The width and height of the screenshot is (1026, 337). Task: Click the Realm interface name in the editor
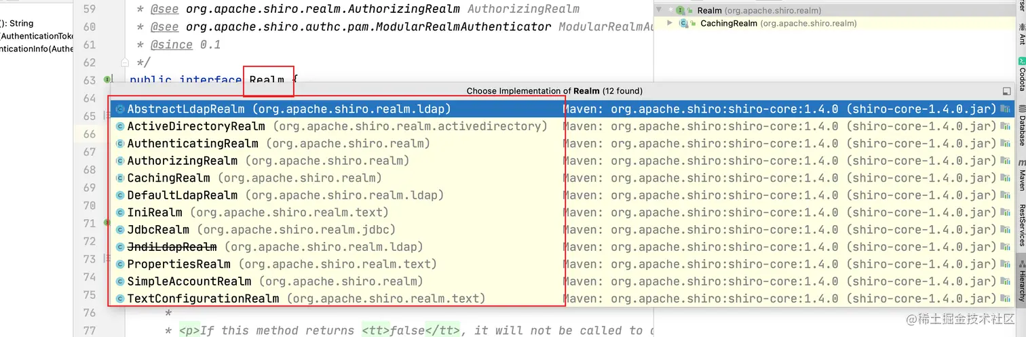click(267, 80)
